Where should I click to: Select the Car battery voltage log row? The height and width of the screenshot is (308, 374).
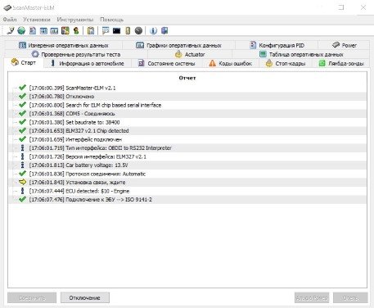click(x=187, y=165)
